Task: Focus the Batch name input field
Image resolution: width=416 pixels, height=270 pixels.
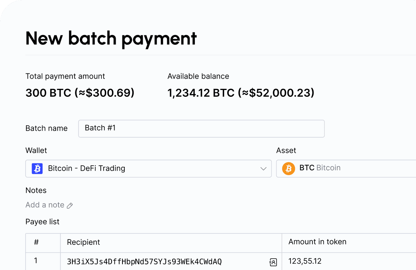Action: point(201,129)
